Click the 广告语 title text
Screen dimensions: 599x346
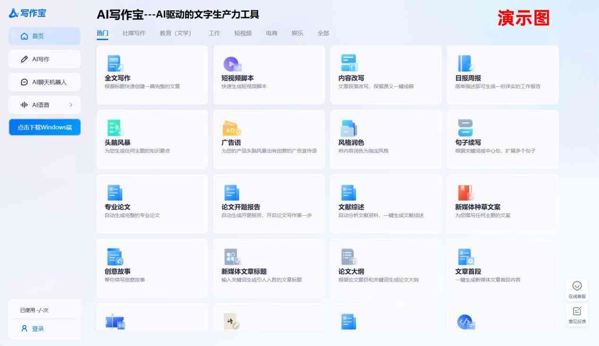coord(231,143)
